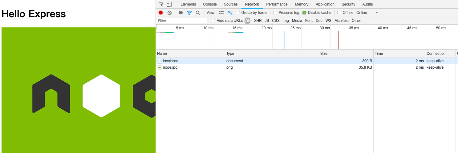Open the Audits tab
The width and height of the screenshot is (458, 153).
(x=367, y=4)
